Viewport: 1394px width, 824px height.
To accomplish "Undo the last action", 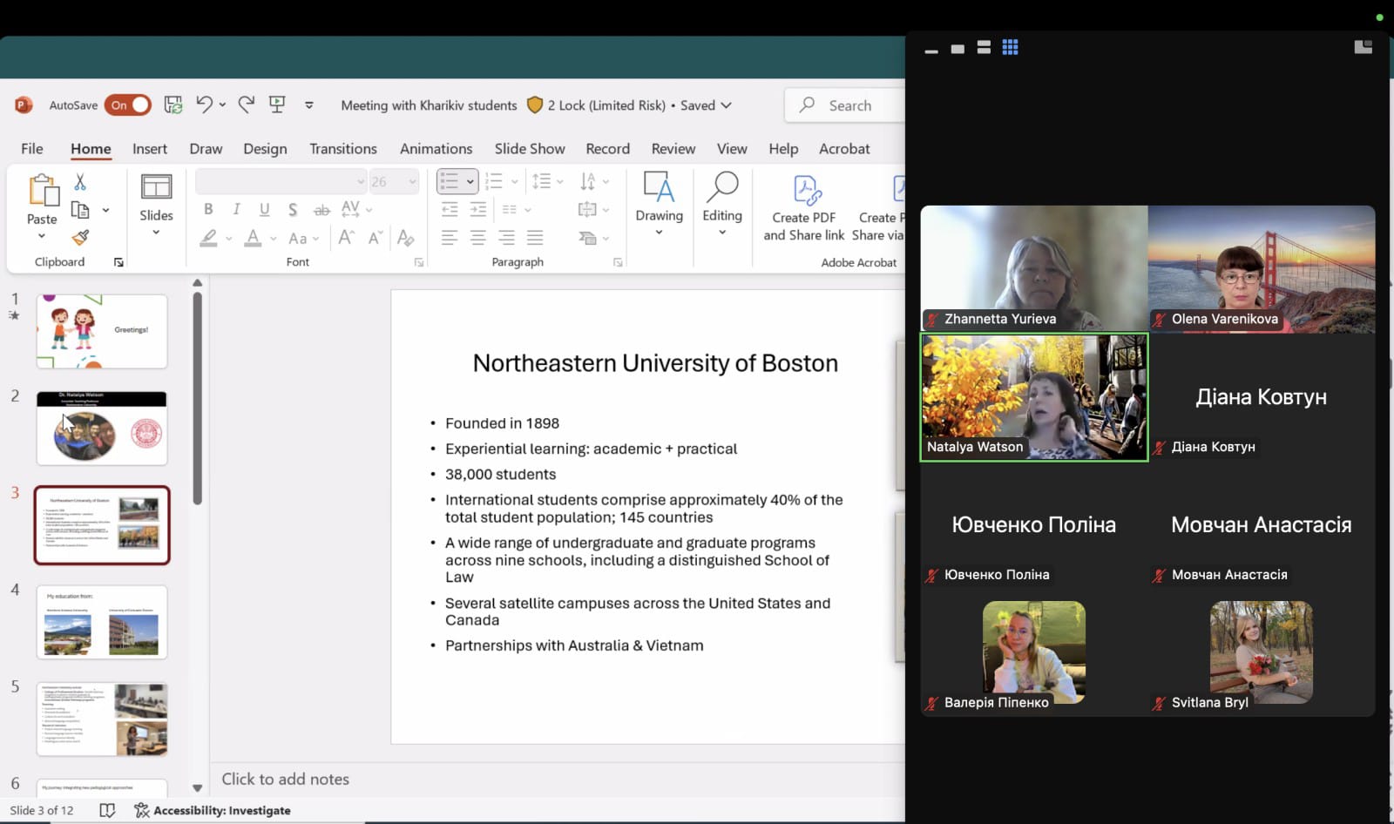I will tap(204, 105).
